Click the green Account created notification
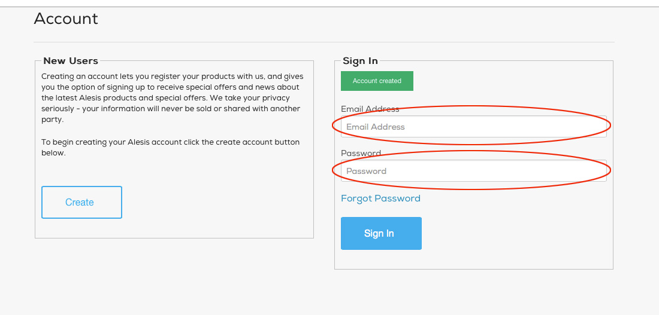The height and width of the screenshot is (315, 659). point(377,81)
